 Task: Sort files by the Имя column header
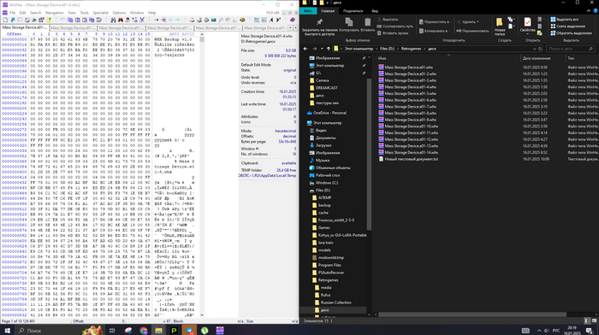click(x=382, y=58)
